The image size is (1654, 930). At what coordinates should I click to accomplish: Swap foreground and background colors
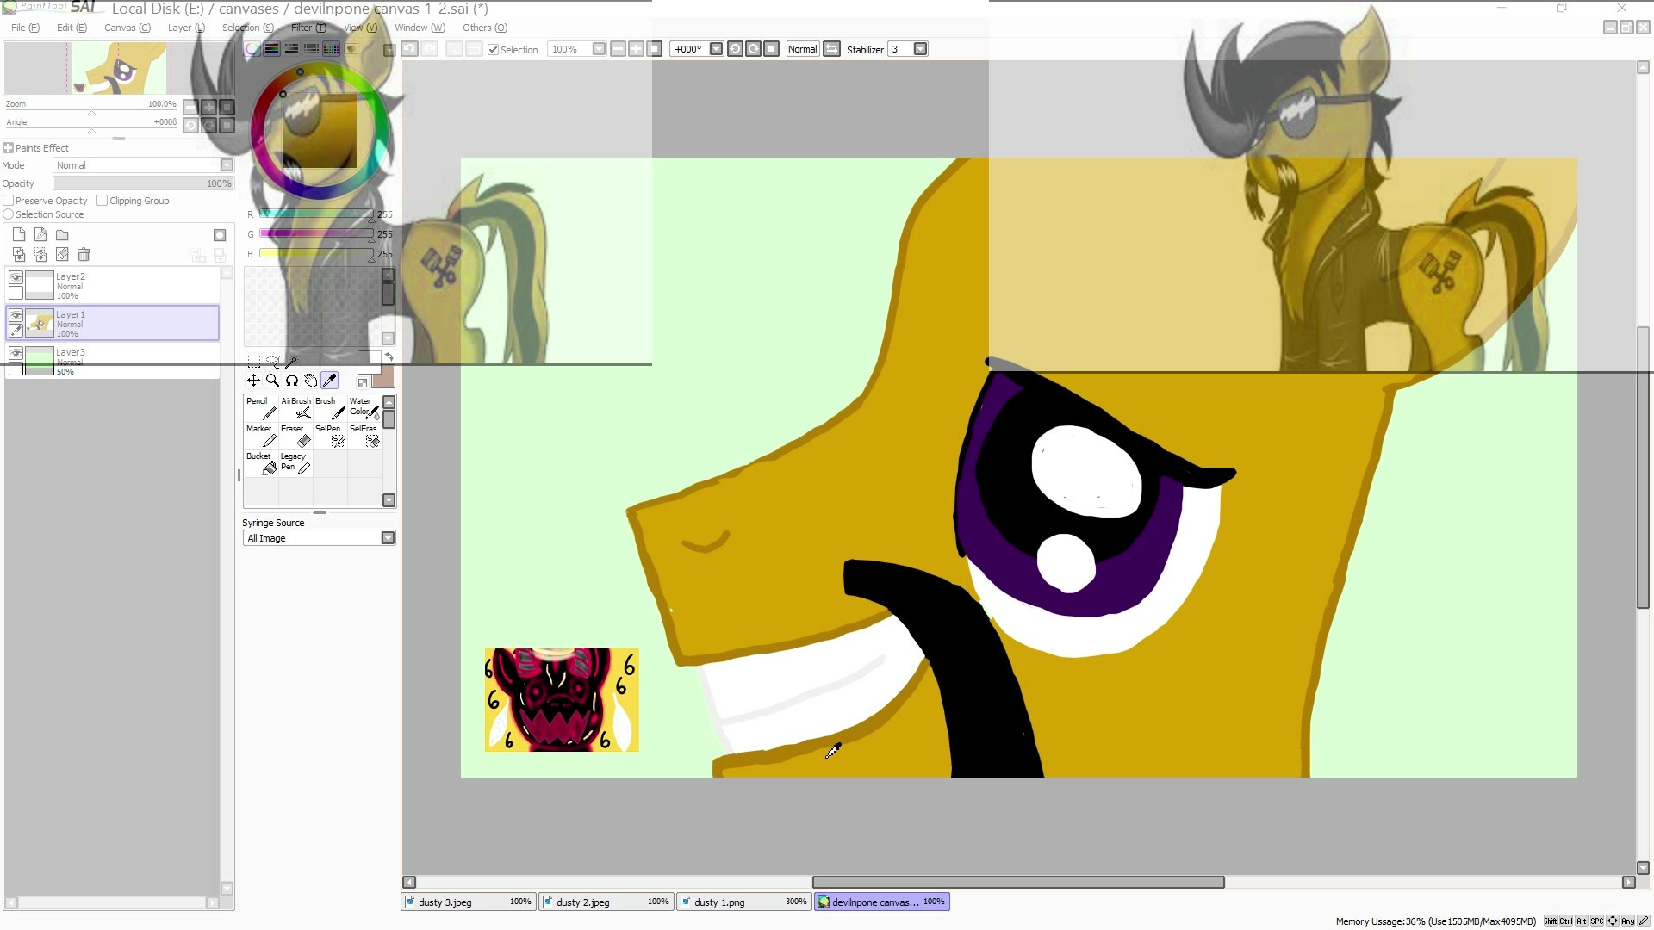pos(389,356)
